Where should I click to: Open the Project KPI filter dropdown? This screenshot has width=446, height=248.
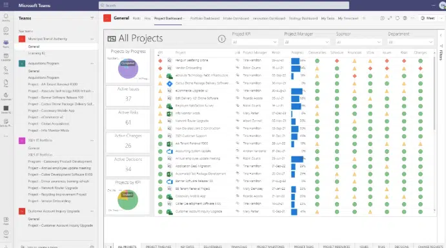click(254, 42)
